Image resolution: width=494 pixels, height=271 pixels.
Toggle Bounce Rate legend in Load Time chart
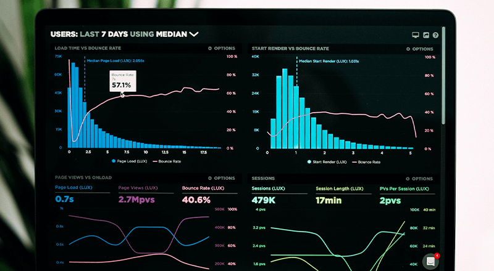(167, 161)
